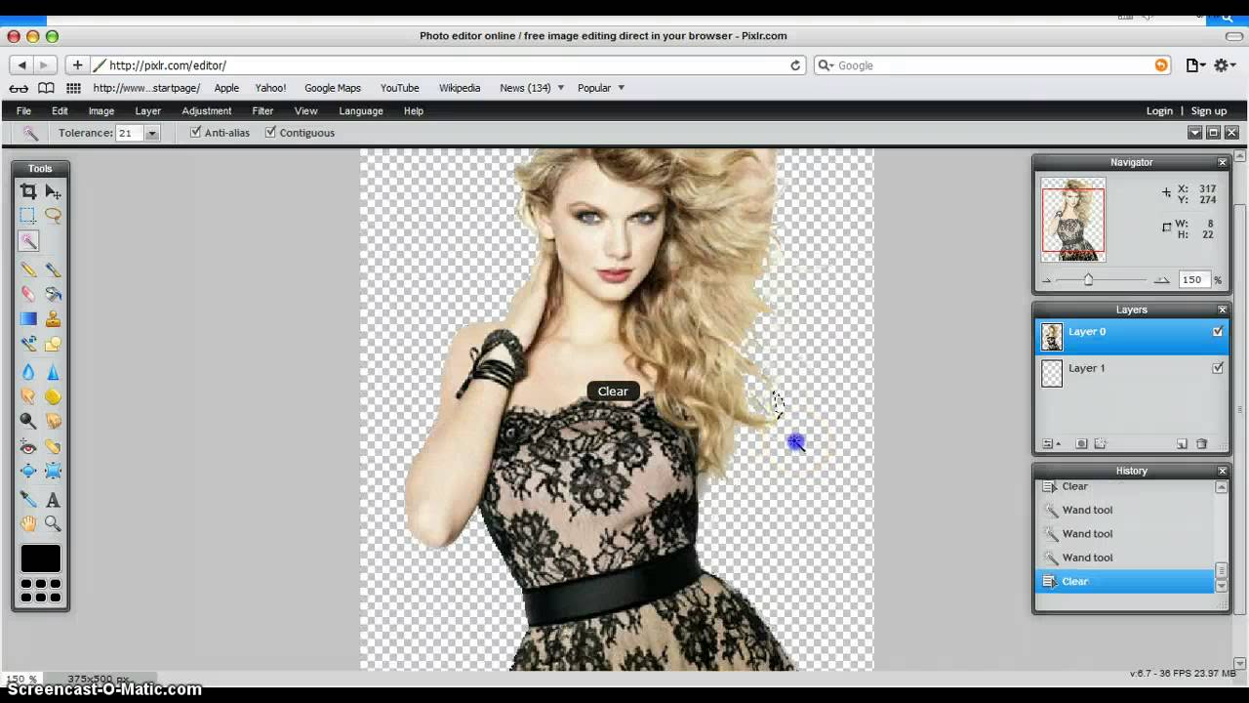
Task: Toggle the Contiguous checkbox
Action: coord(270,132)
